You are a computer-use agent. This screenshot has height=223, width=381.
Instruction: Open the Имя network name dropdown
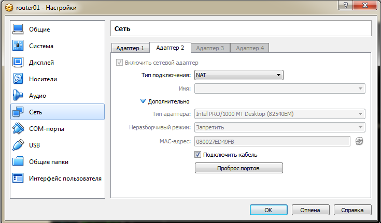coord(280,88)
